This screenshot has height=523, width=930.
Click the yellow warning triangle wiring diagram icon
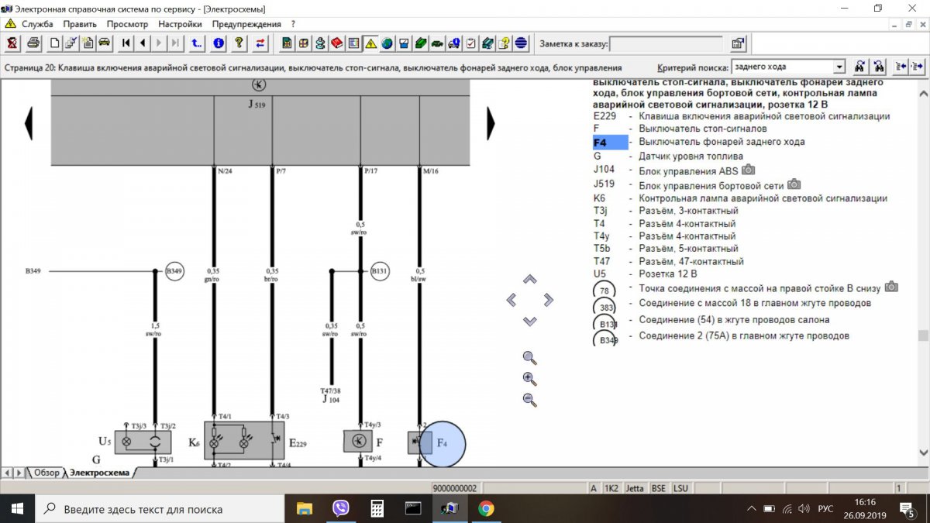[x=370, y=43]
